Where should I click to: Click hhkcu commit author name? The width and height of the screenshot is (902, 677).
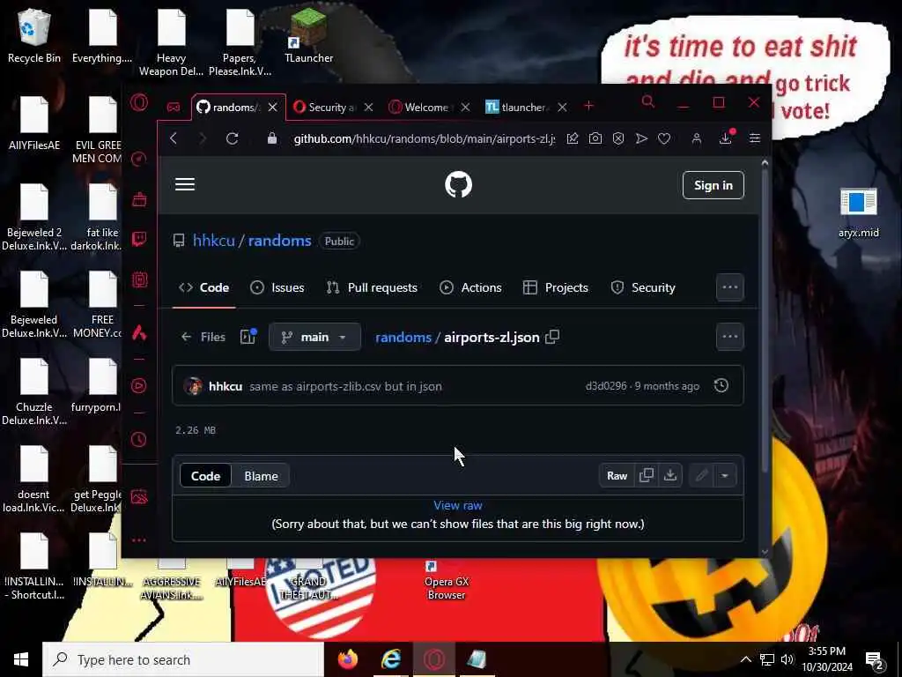coord(225,386)
